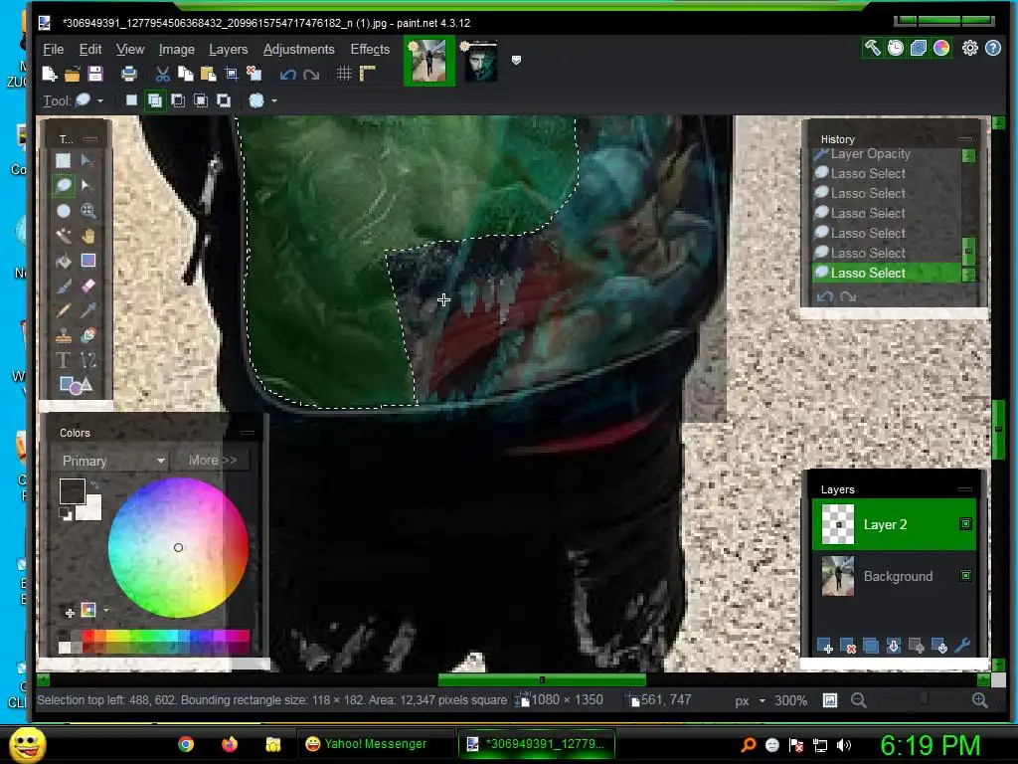Click the Redo arrow in main toolbar

pos(311,75)
